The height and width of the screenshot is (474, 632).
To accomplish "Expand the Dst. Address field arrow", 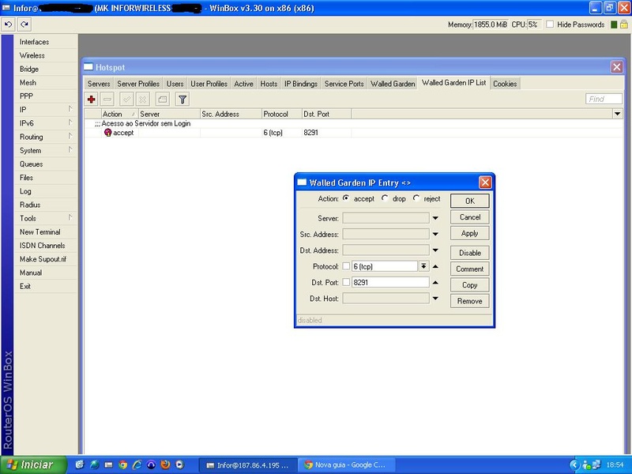I will (x=435, y=250).
